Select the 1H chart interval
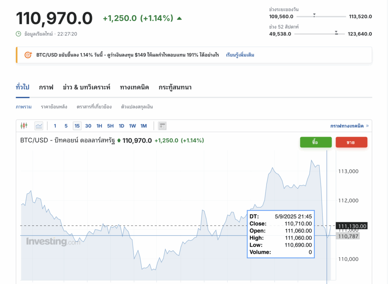The width and height of the screenshot is (388, 284). click(99, 126)
